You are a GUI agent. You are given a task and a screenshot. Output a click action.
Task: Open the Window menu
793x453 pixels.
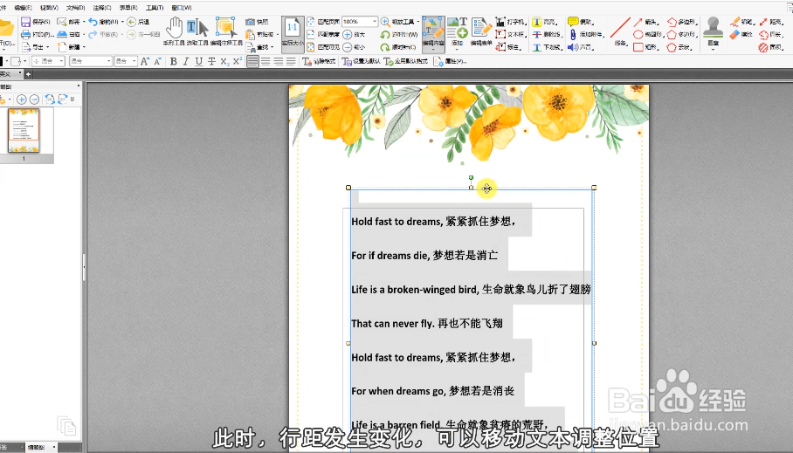tap(182, 8)
